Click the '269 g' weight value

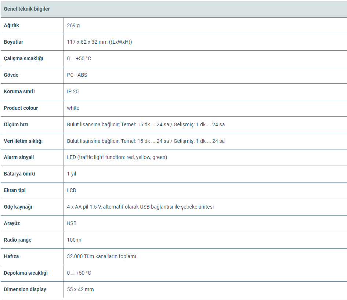(73, 25)
